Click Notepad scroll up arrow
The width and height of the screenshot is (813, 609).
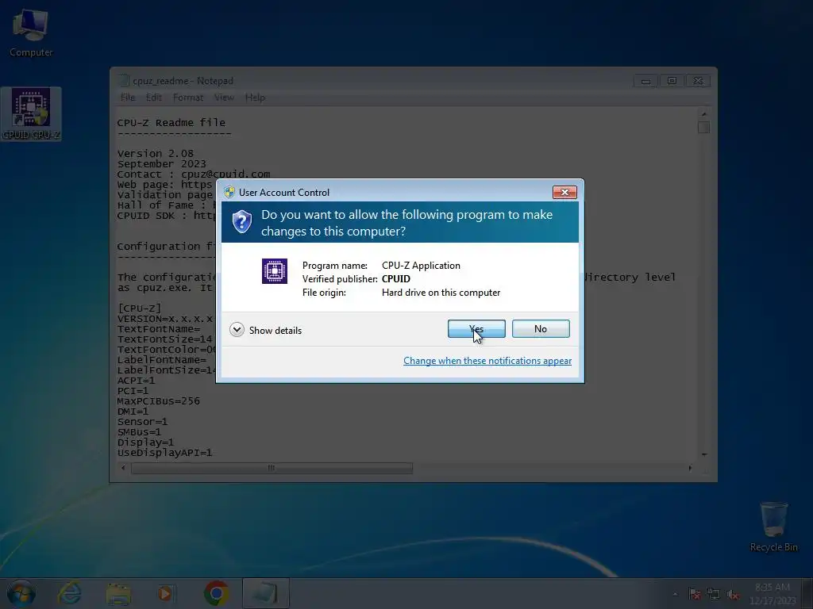pyautogui.click(x=703, y=114)
